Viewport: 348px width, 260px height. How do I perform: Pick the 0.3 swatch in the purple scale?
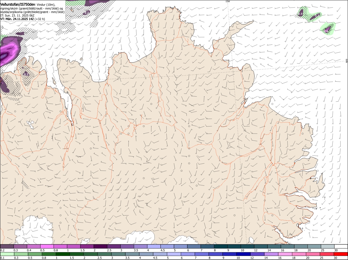click(x=20, y=246)
